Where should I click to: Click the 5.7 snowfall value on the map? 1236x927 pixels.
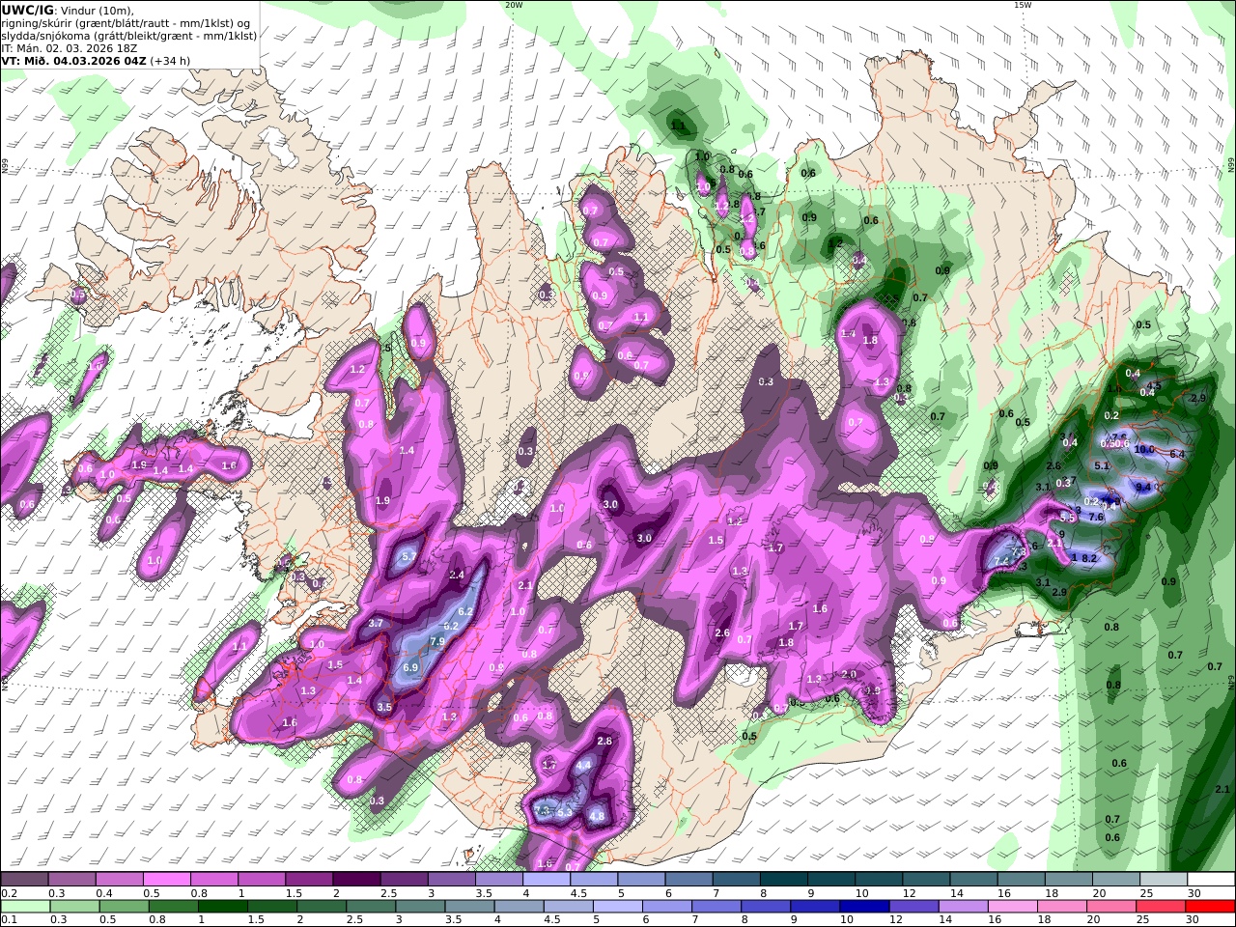pos(408,557)
